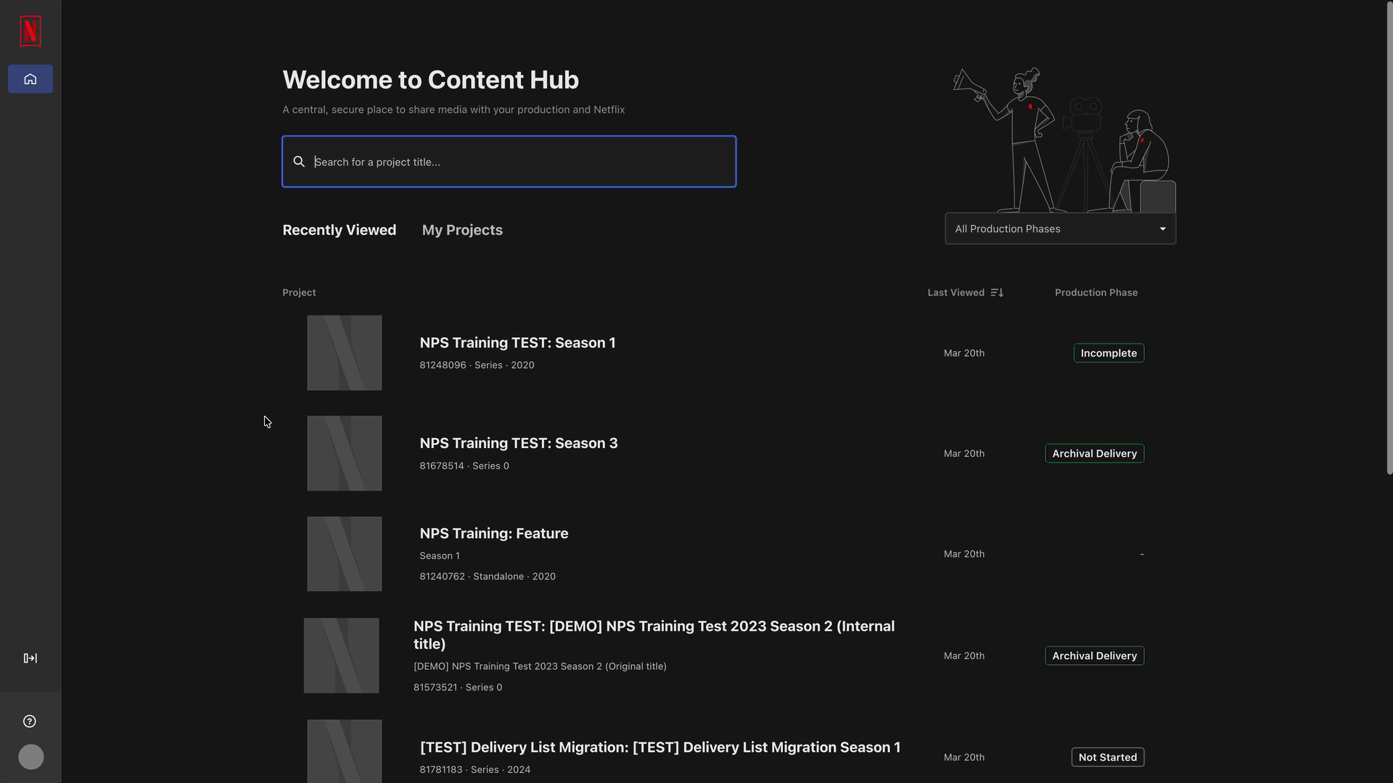Open NPS Training TEST: Season 1 project
The width and height of the screenshot is (1393, 783).
click(x=517, y=343)
